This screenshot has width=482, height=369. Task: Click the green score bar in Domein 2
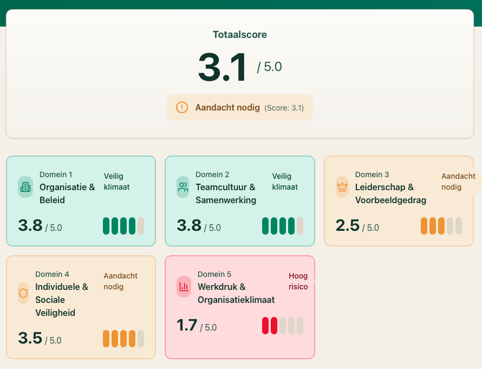pyautogui.click(x=282, y=225)
